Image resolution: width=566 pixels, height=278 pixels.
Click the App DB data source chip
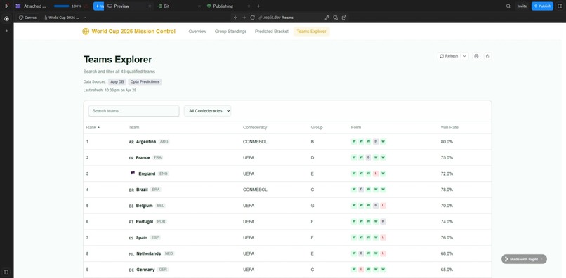[x=117, y=82]
